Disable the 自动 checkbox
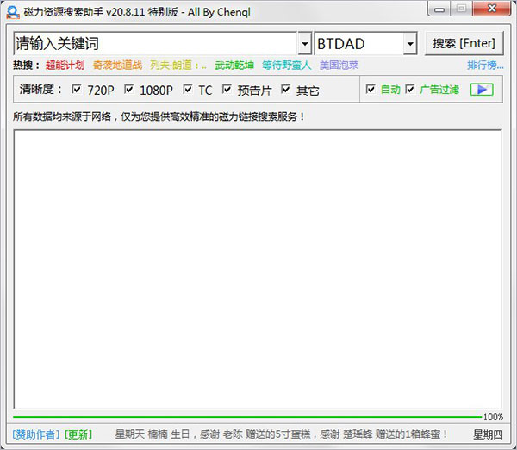Viewport: 517px width, 450px height. 371,89
